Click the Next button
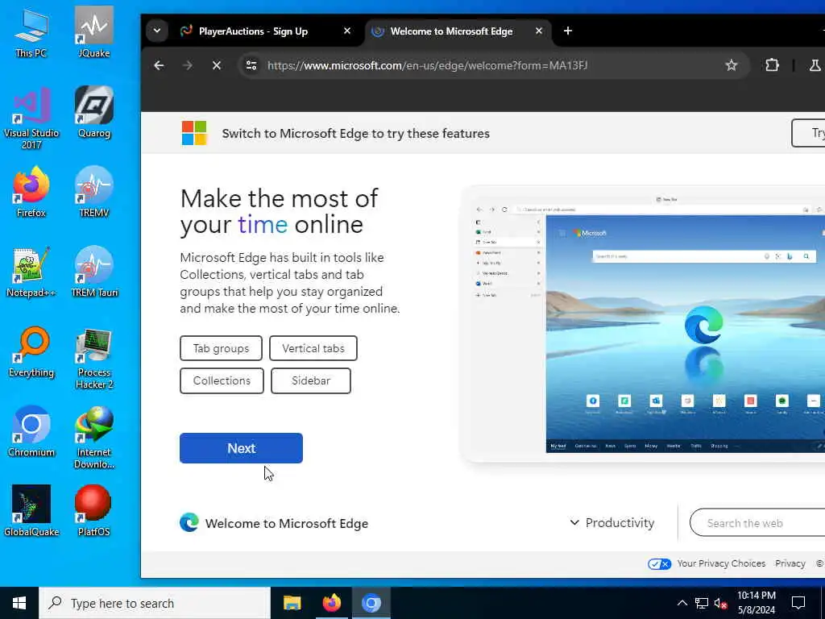825x619 pixels. coord(241,448)
